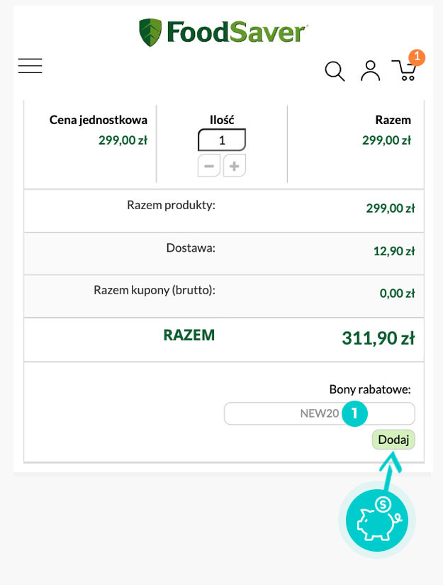Increase quantity with the plus button

tap(235, 167)
